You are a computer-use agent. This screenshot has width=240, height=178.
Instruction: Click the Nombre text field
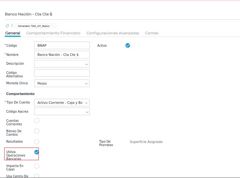click(x=62, y=55)
